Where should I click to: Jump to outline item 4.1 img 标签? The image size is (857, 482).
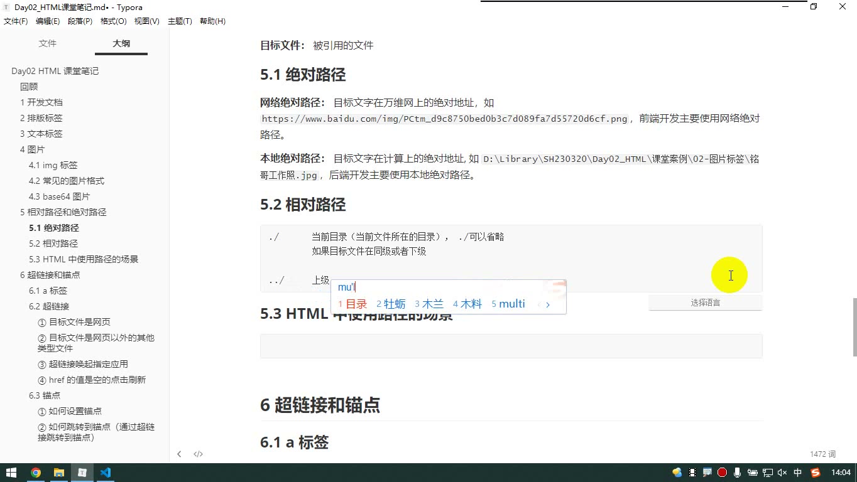click(x=53, y=165)
